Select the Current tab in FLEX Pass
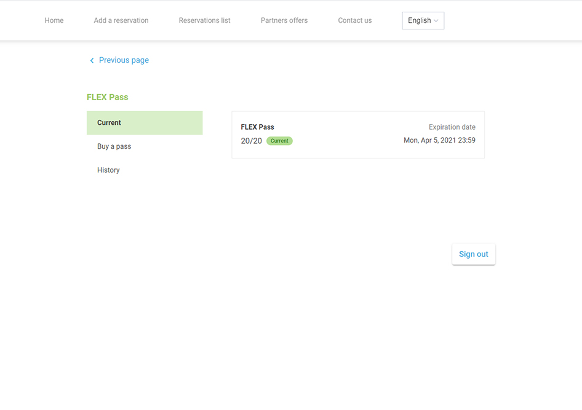 click(145, 123)
